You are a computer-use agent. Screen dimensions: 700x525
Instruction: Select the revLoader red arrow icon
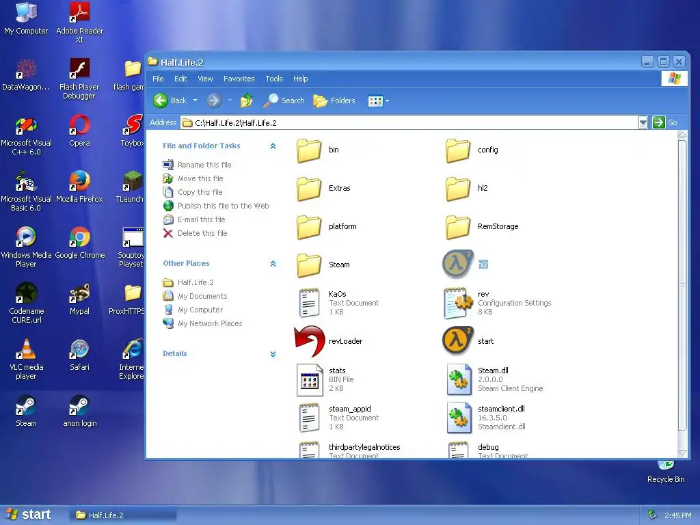tap(309, 341)
